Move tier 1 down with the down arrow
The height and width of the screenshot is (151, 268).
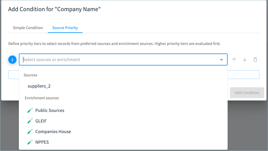(245, 60)
